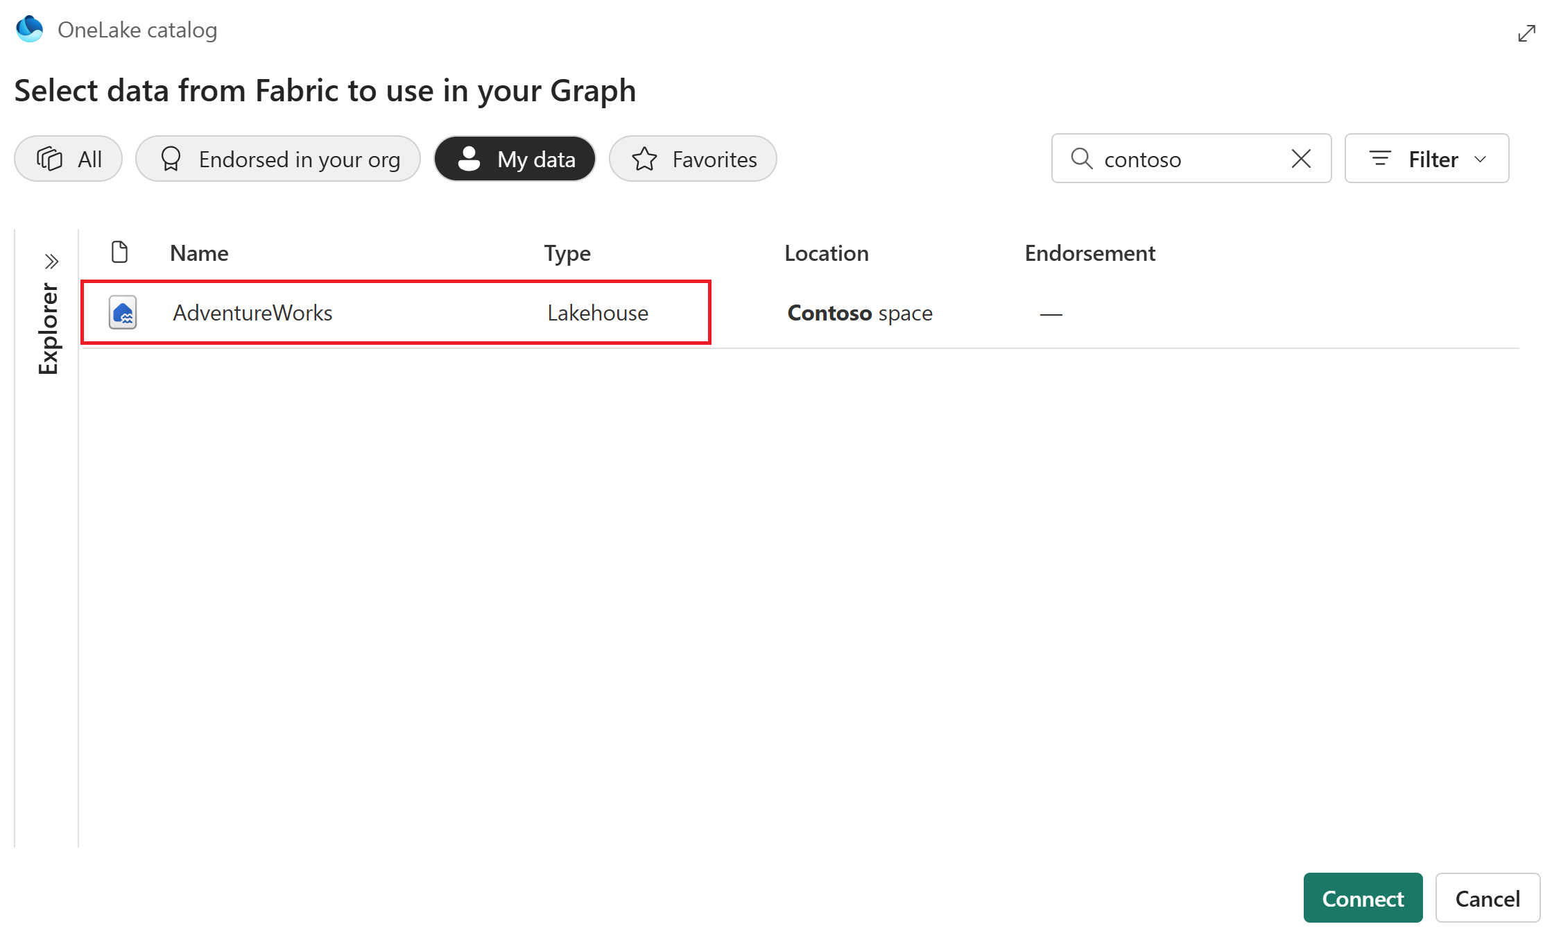Clear the contoso search text
Viewport: 1561px width, 940px height.
tap(1301, 159)
